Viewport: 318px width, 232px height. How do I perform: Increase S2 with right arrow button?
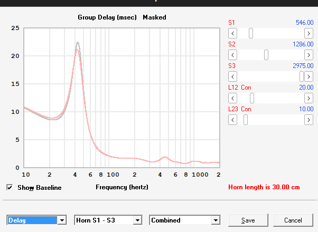308,55
